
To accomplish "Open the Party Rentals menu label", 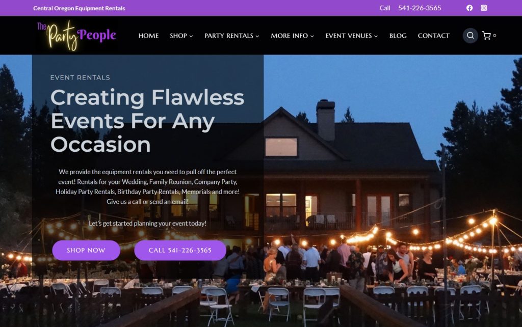I will 229,36.
